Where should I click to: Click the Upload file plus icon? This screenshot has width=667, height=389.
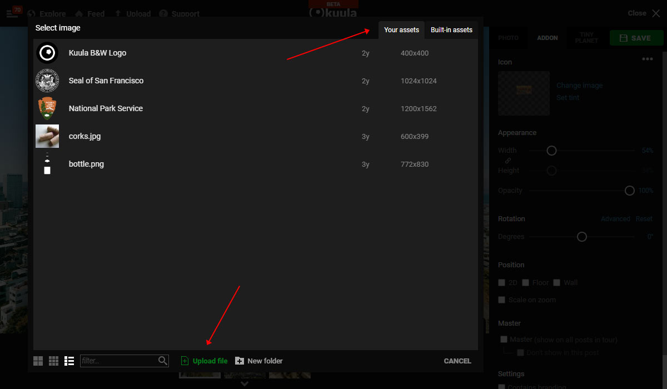click(185, 361)
